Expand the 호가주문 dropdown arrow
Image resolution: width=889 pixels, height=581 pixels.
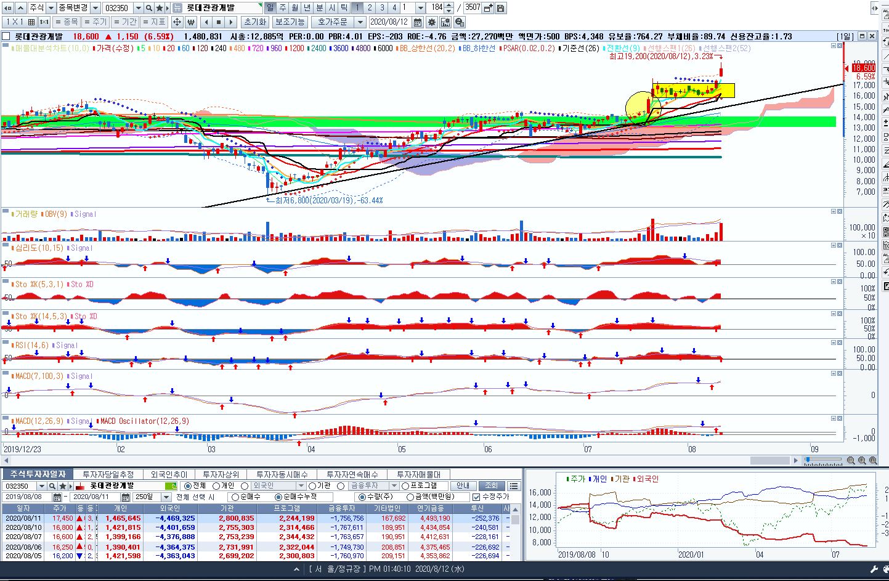(360, 22)
